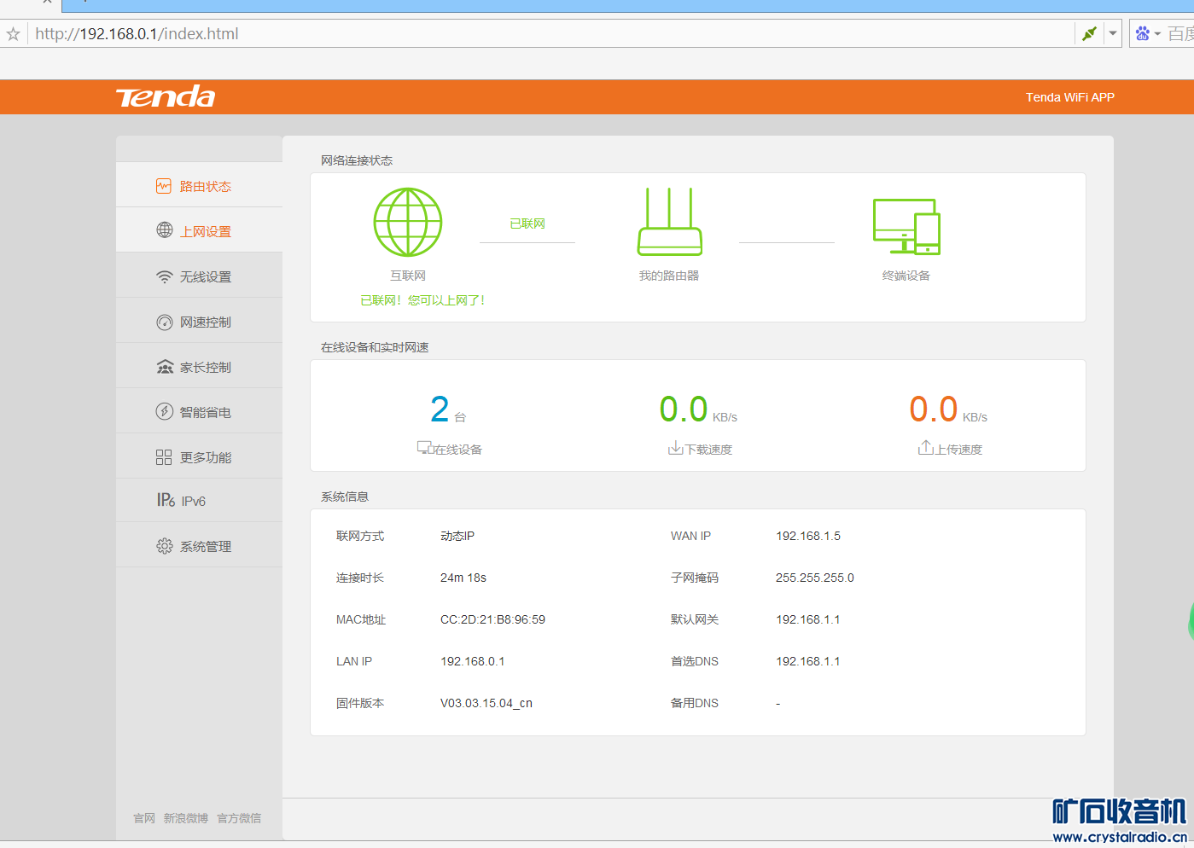Open dropdown arrow next to green plug icon
The height and width of the screenshot is (848, 1194).
1112,33
